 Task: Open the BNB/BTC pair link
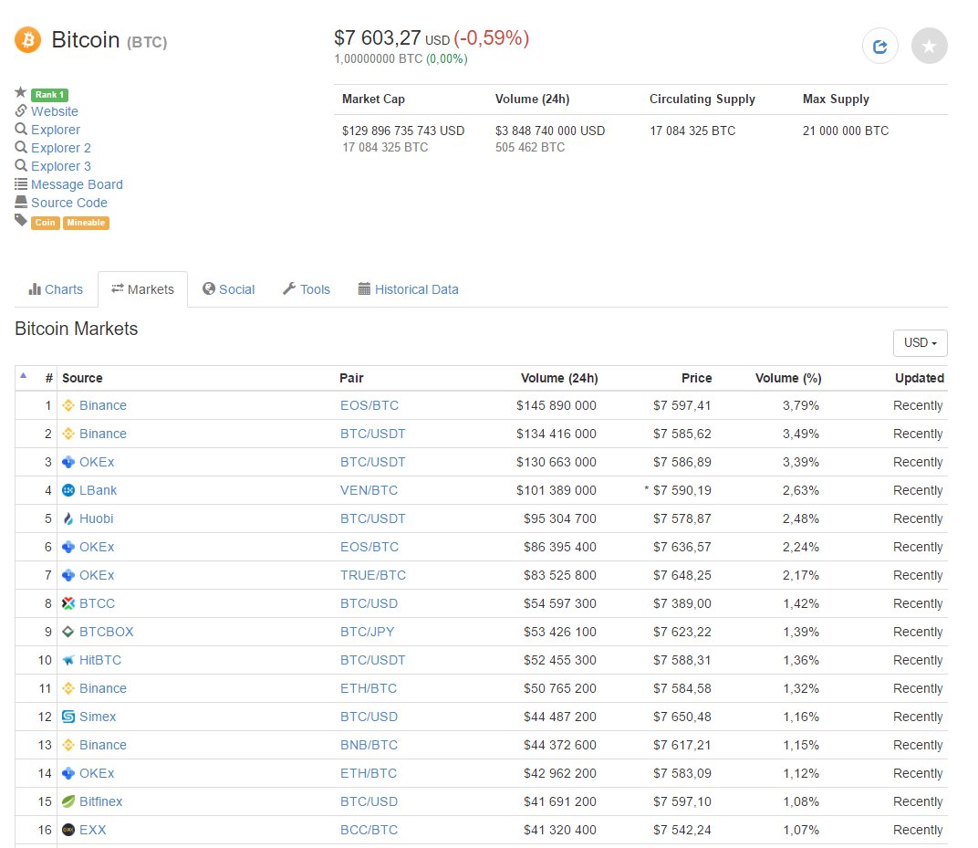point(369,745)
